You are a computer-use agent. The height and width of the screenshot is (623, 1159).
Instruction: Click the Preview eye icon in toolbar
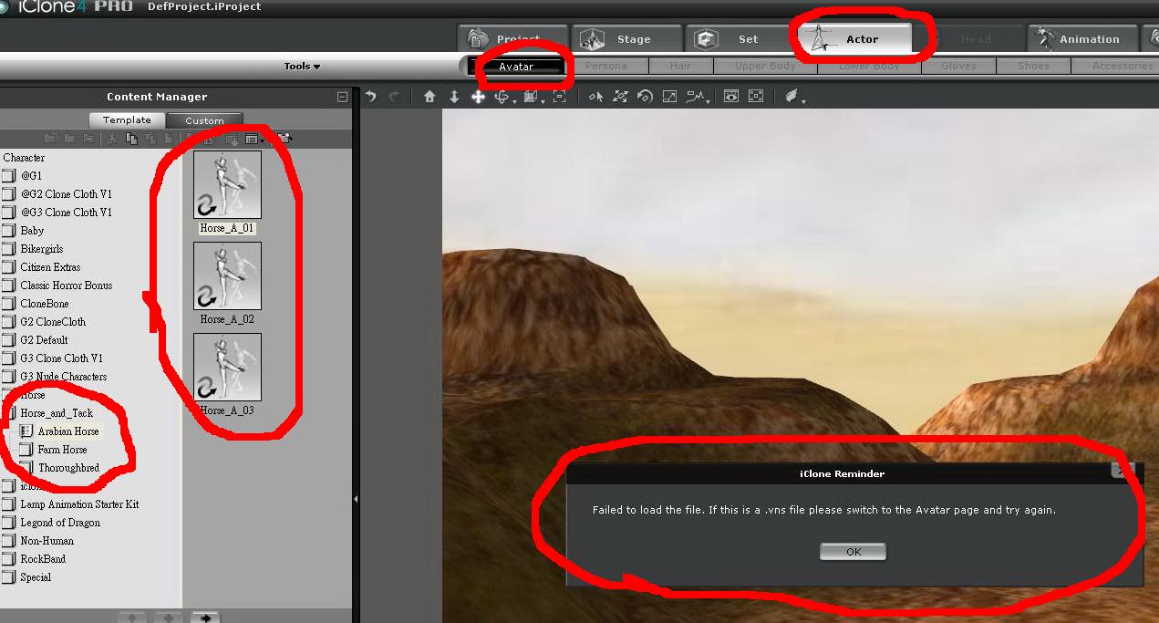tap(731, 97)
